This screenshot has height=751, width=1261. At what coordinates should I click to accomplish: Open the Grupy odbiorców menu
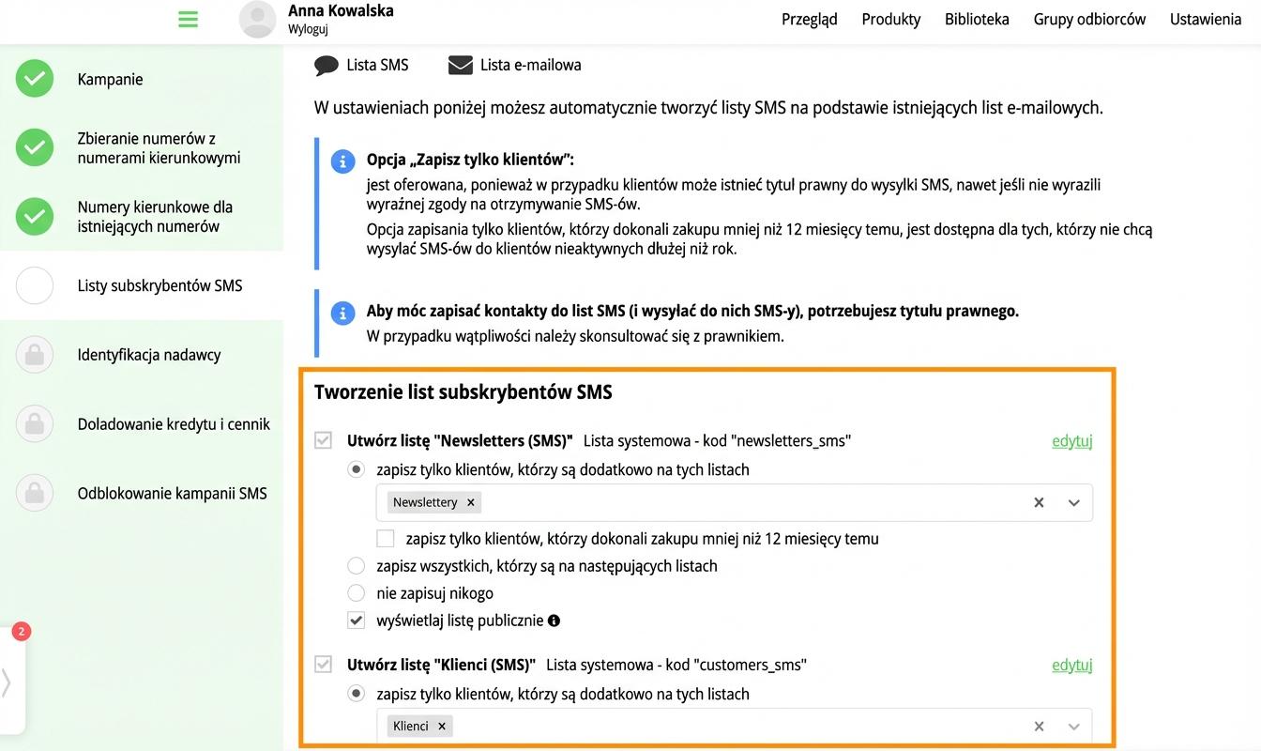[1089, 19]
